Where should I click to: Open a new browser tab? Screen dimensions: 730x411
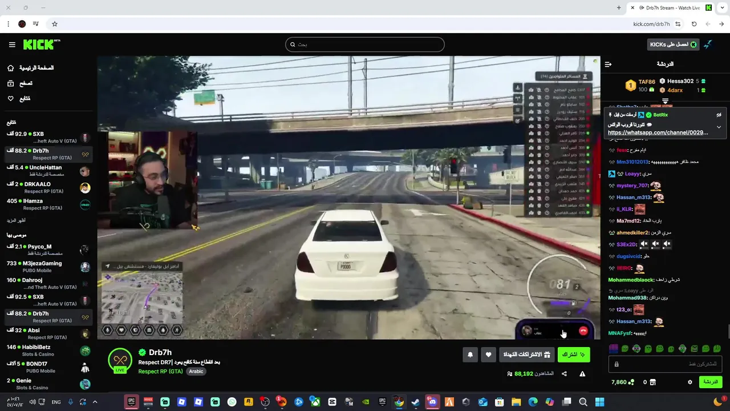(619, 8)
